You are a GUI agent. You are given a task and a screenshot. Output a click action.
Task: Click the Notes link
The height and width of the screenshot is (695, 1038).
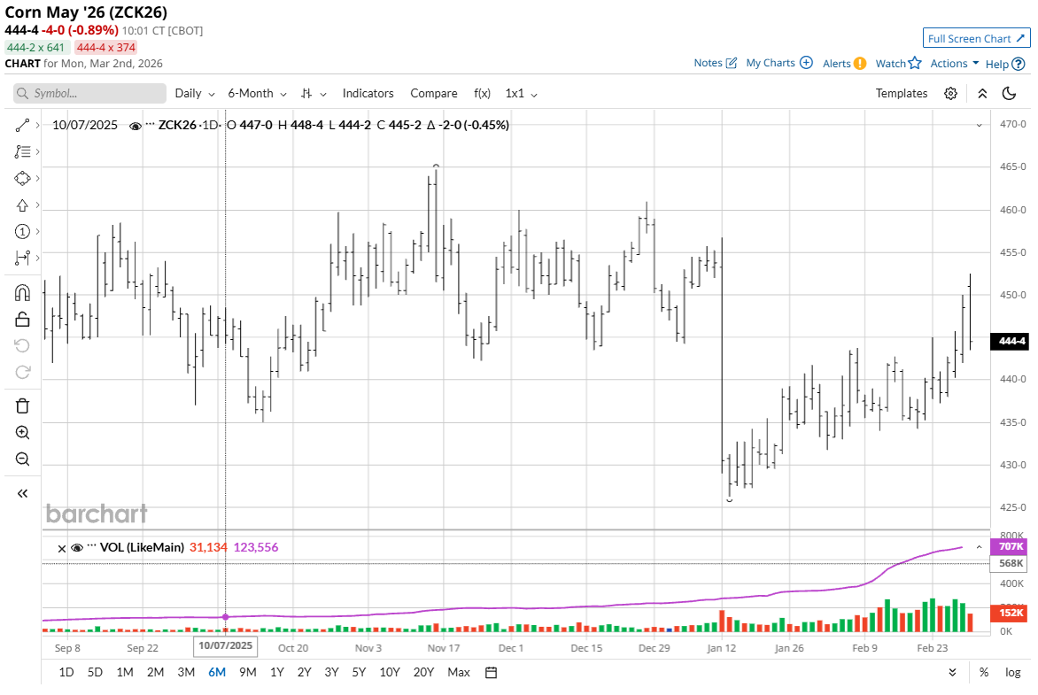(x=708, y=63)
